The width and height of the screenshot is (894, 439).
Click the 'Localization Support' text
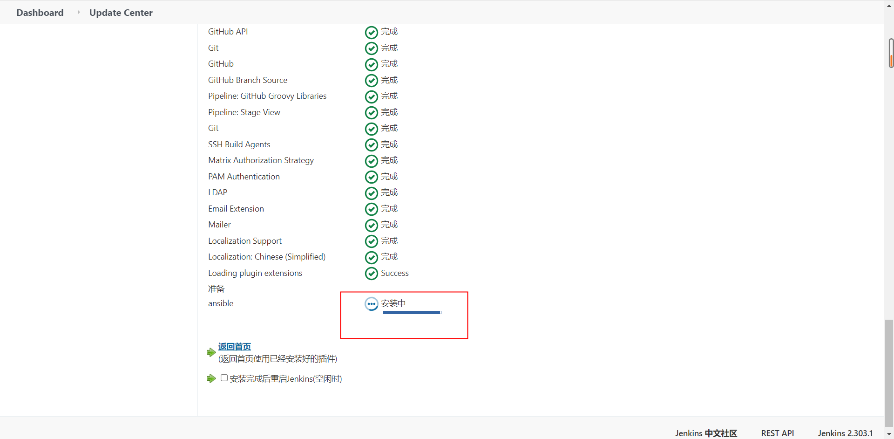click(245, 241)
